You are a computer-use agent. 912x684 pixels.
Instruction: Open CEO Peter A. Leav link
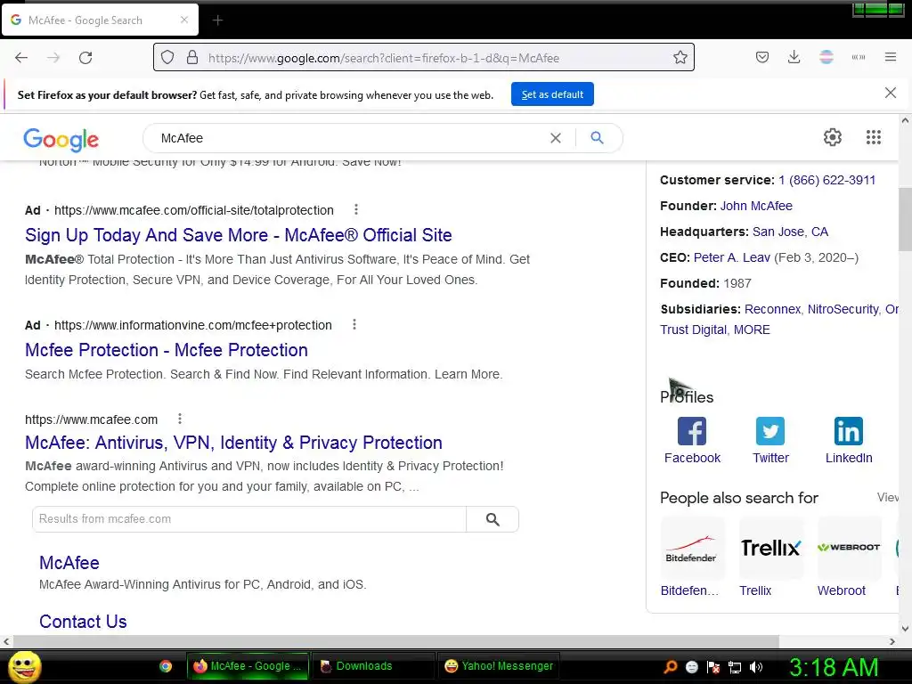pos(732,257)
